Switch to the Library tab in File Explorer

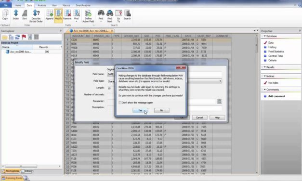pos(27,171)
